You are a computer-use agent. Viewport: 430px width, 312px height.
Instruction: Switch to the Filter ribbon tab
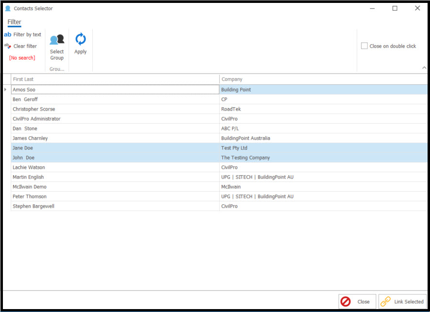[15, 22]
